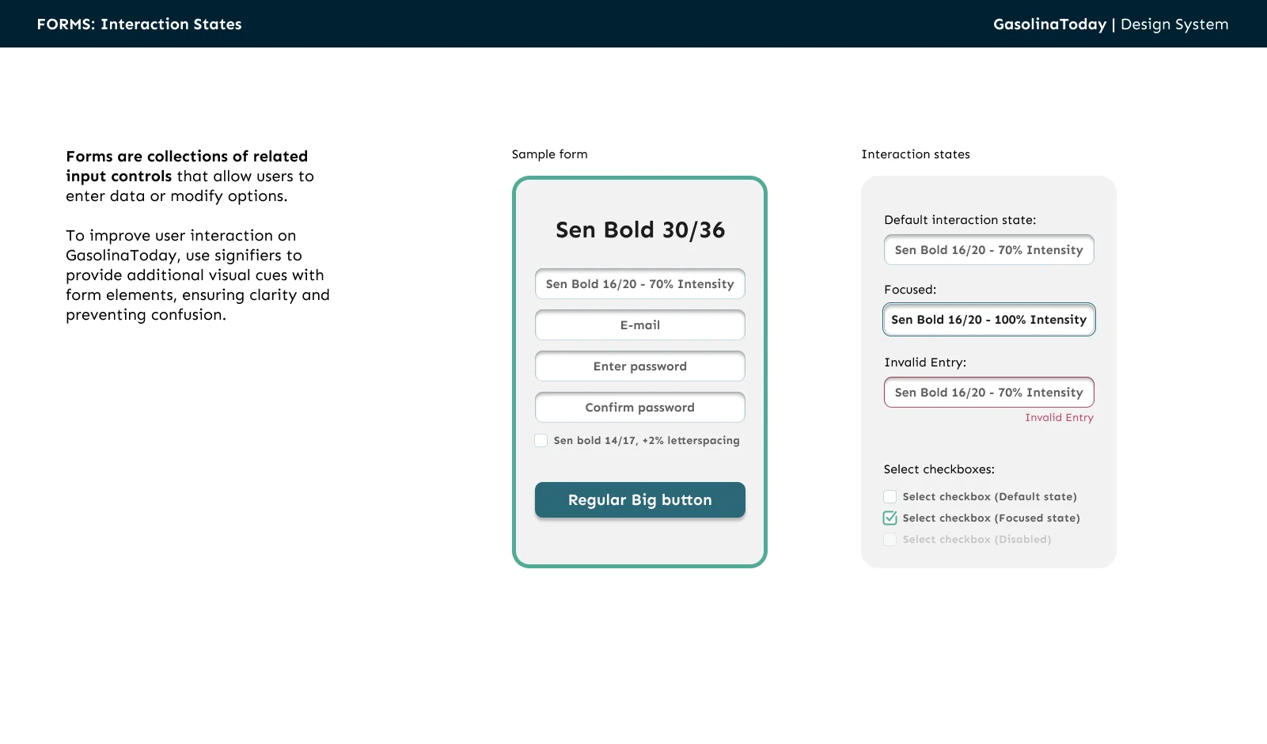Screen dimensions: 1267x744
Task: Click the 'Forms are collections of related' bold text
Action: 187,157
